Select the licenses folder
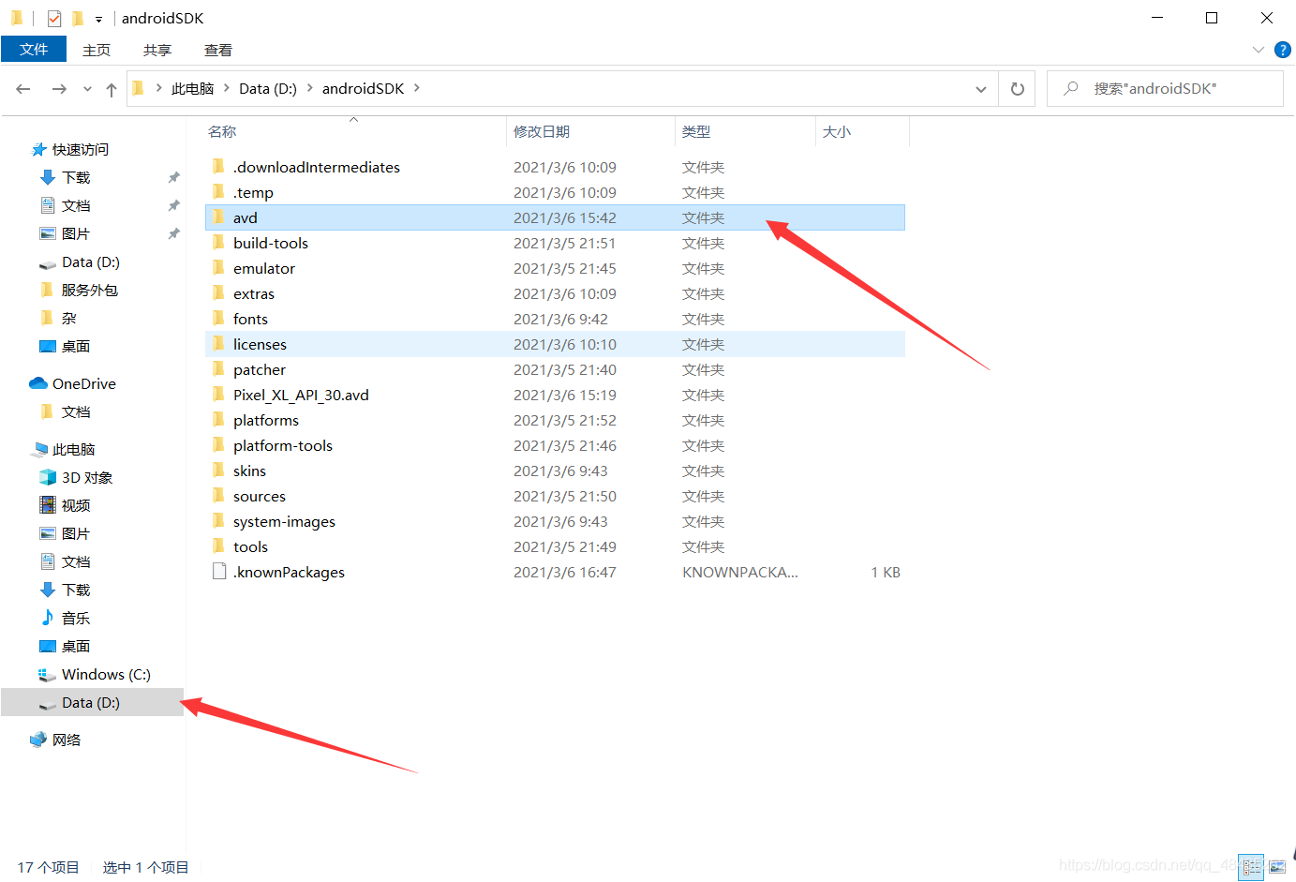This screenshot has height=882, width=1296. click(555, 344)
